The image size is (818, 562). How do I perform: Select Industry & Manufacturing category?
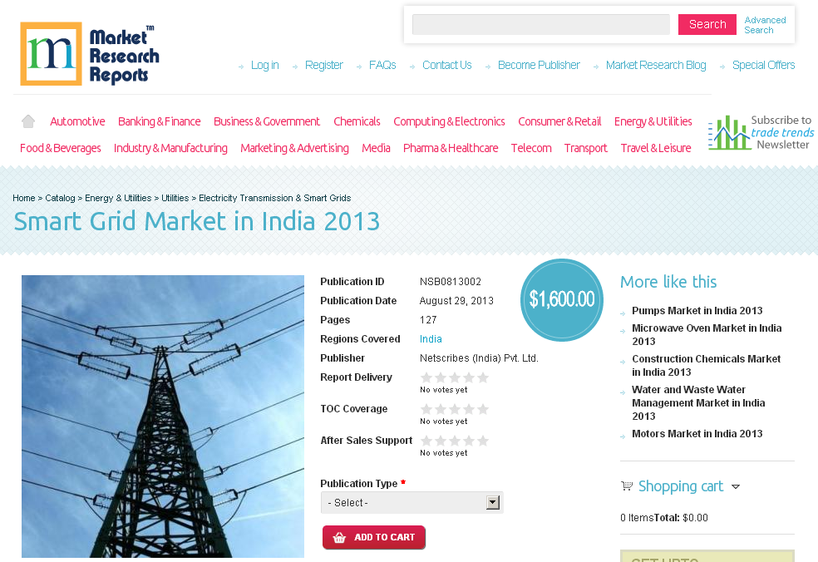pyautogui.click(x=170, y=148)
